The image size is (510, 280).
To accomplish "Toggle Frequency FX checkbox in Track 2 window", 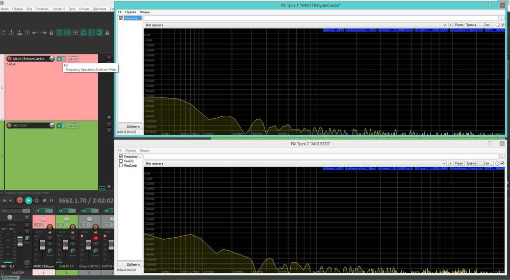I will coord(121,157).
